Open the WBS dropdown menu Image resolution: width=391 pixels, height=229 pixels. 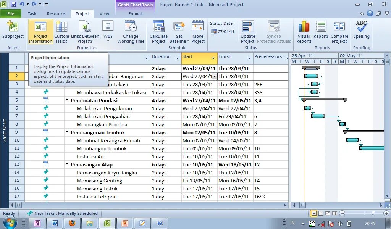coord(108,31)
